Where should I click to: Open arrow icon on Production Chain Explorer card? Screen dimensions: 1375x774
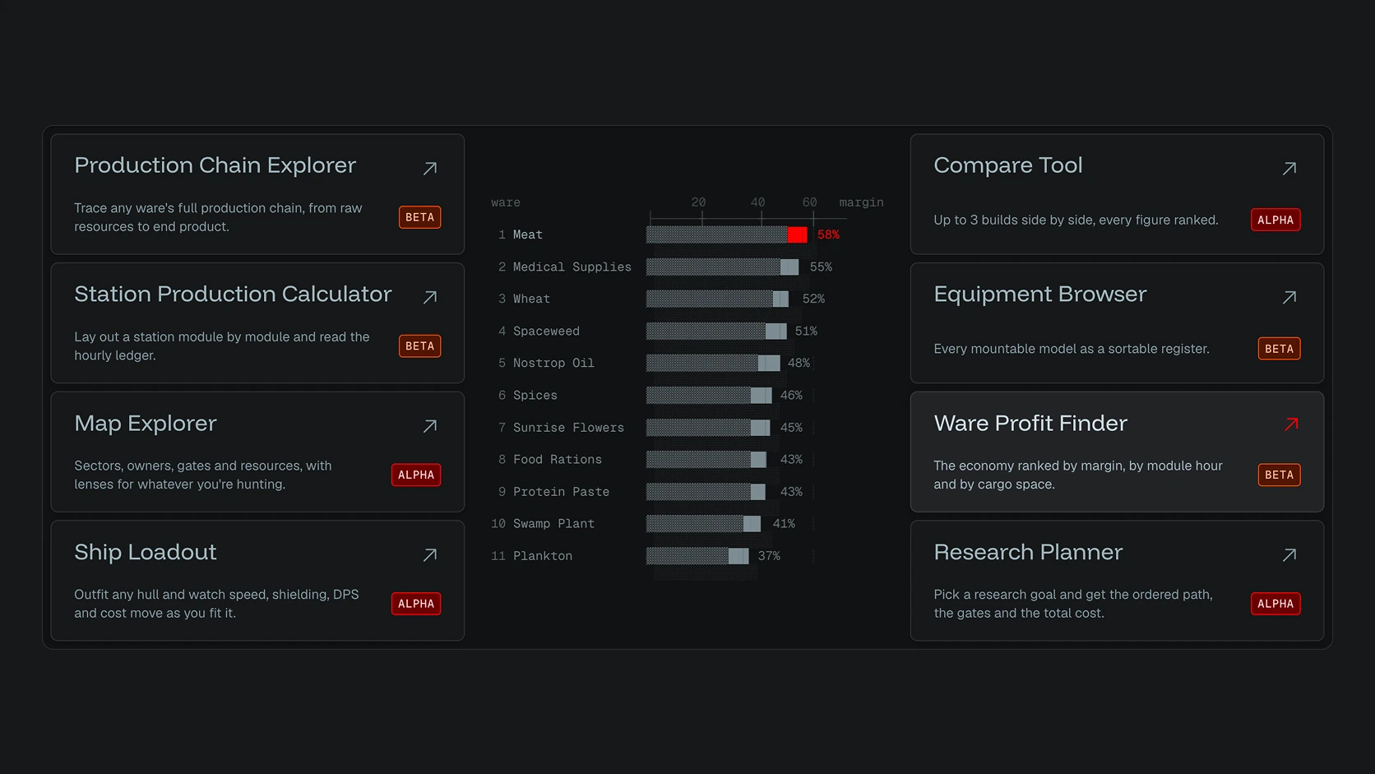[x=430, y=169]
